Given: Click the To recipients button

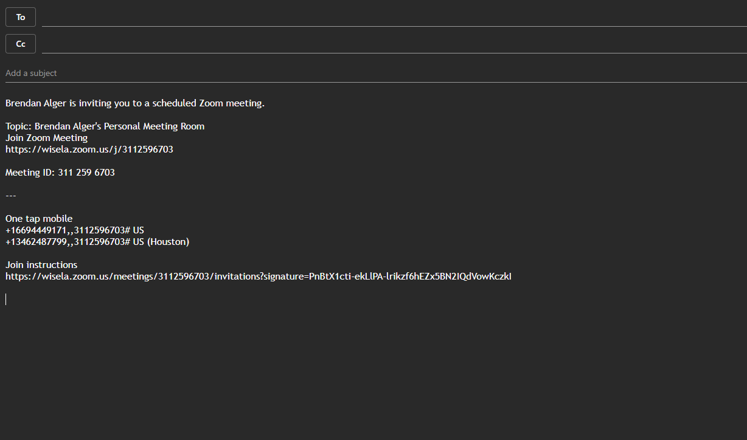Looking at the screenshot, I should (x=20, y=16).
